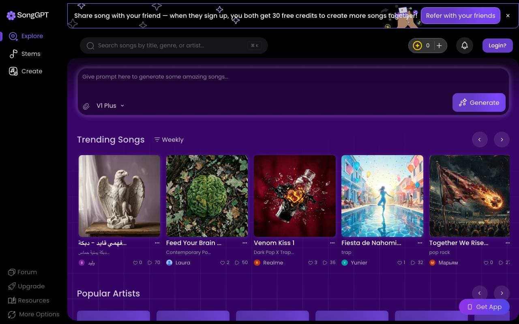Screen dimensions: 519x324
Task: Open options menu for Together We Rise
Action: click(508, 243)
